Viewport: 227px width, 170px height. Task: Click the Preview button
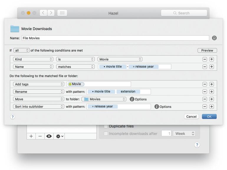pos(207,50)
